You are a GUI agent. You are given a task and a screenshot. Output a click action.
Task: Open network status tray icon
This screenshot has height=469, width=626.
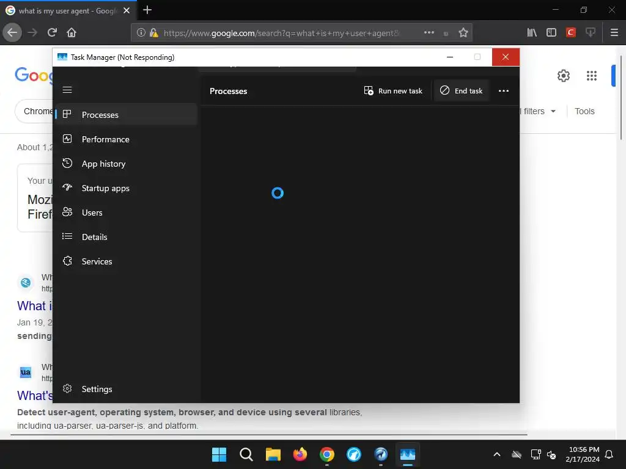click(x=536, y=454)
